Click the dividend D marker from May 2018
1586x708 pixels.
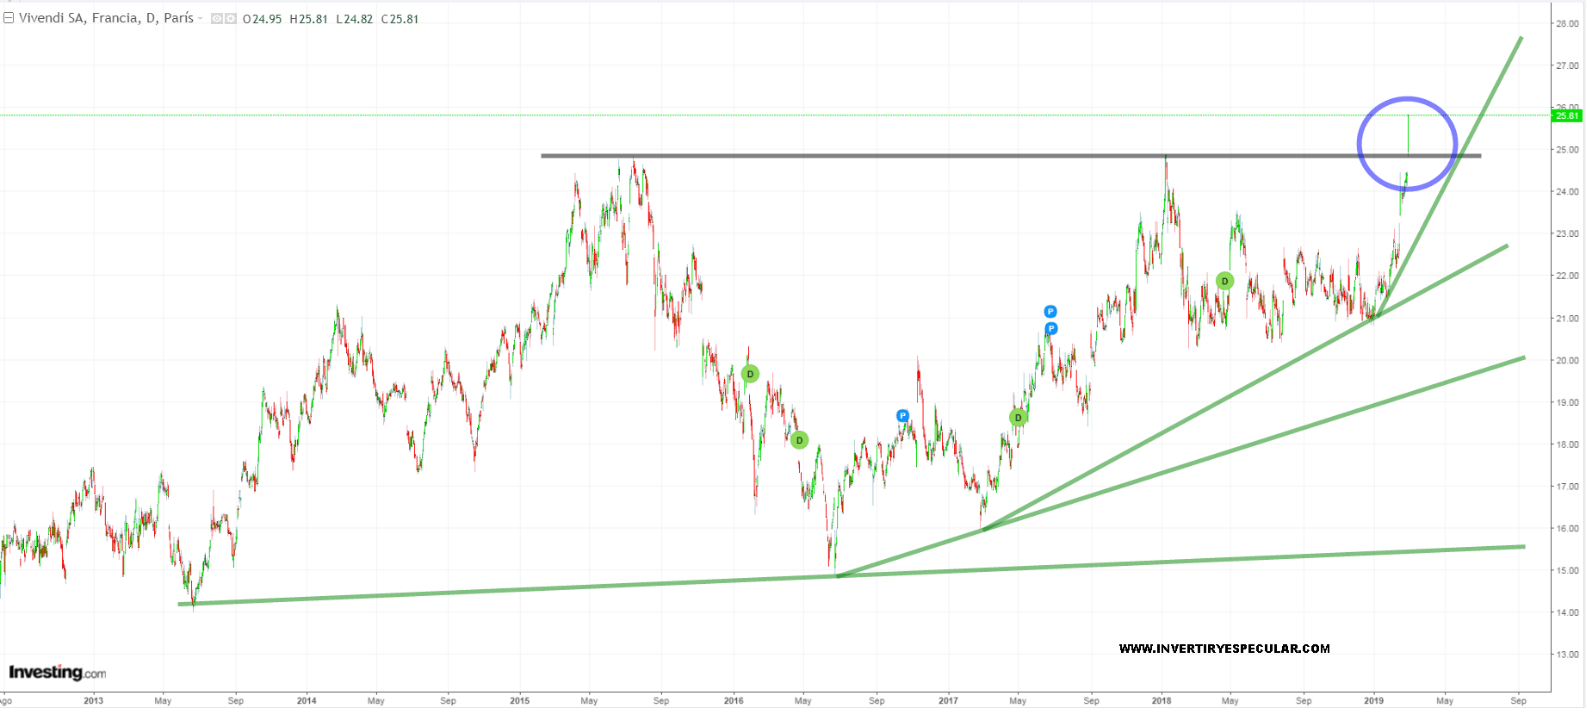point(1224,281)
